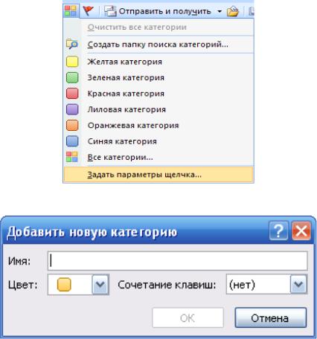Select Создать папку поиска категорий menu item
Image resolution: width=317 pixels, height=339 pixels.
click(x=158, y=45)
